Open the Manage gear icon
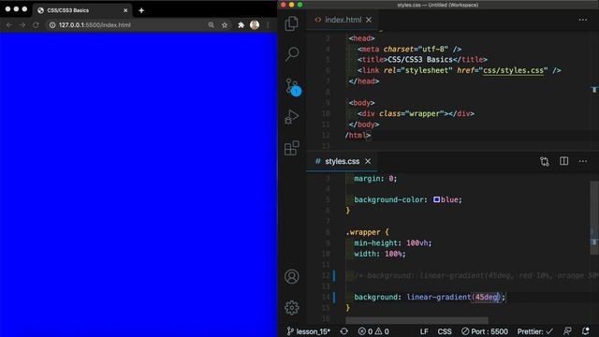The width and height of the screenshot is (599, 337). click(x=292, y=308)
